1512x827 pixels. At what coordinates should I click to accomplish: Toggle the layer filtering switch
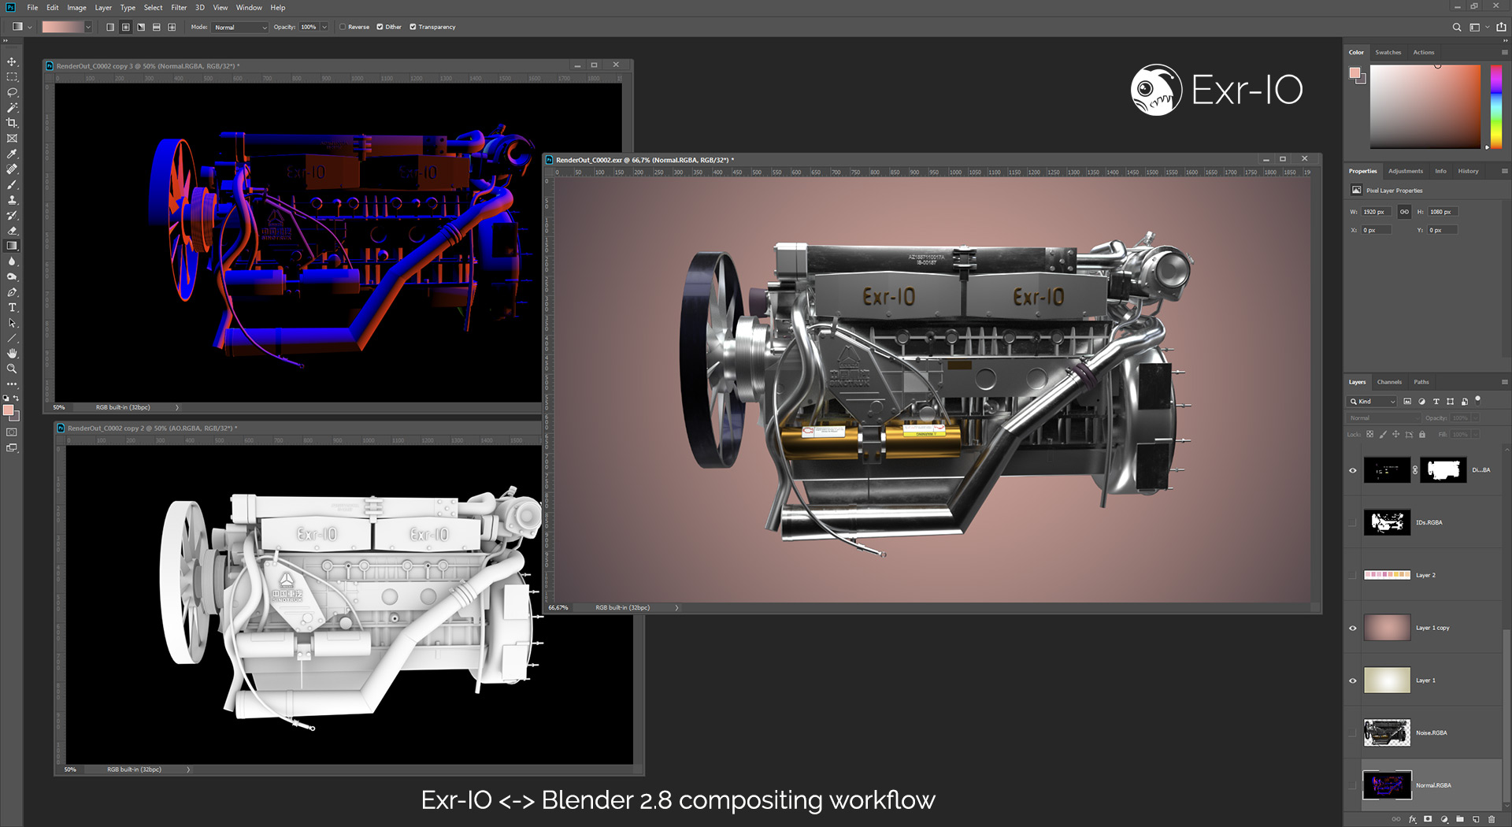tap(1477, 399)
